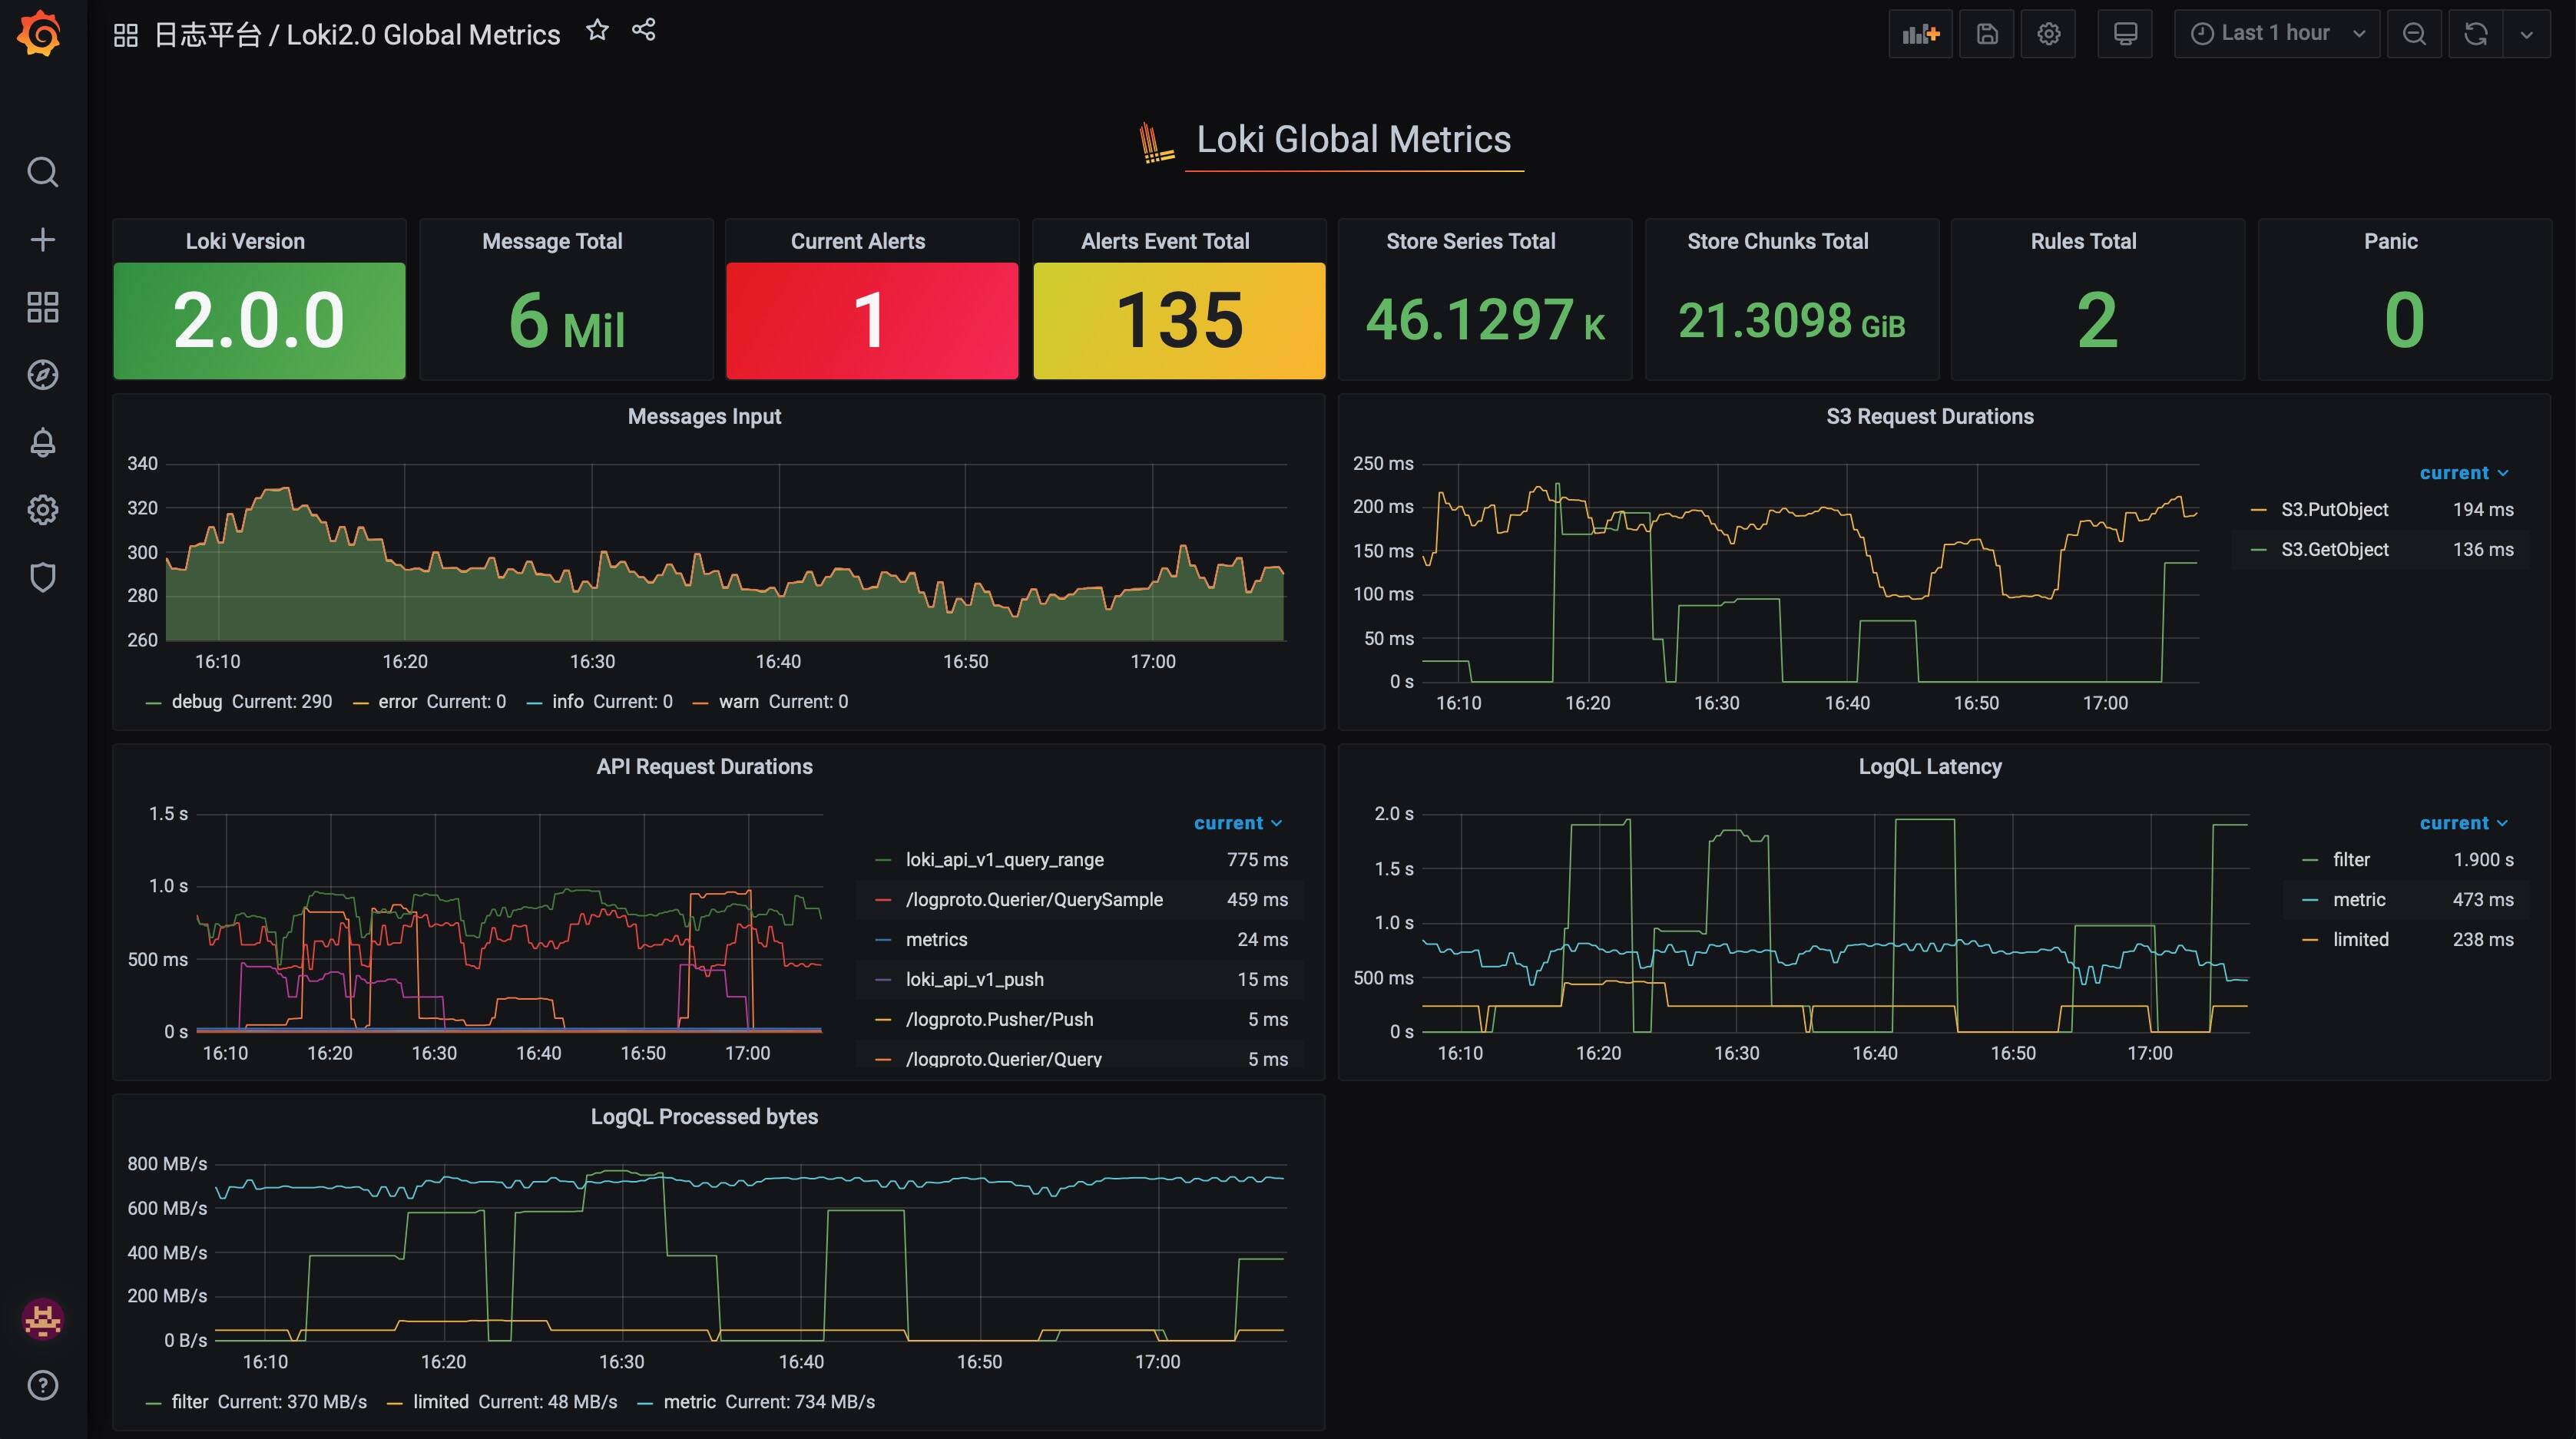Open the LogQL Latency panel title menu
This screenshot has width=2576, height=1439.
[x=1929, y=767]
